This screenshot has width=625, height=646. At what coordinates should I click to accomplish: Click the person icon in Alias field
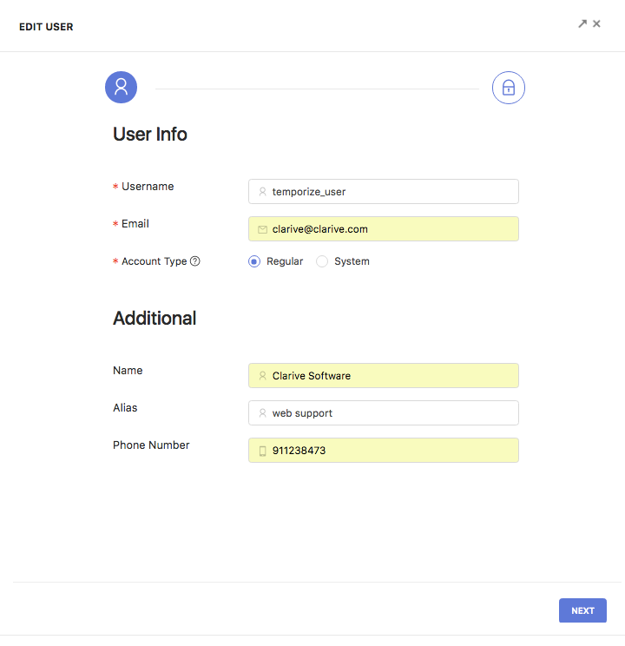click(x=262, y=413)
